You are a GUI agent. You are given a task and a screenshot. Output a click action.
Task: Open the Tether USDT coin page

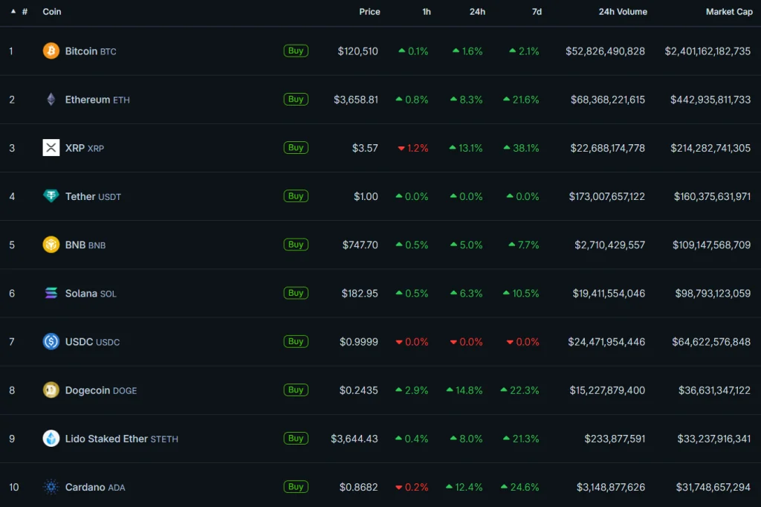[93, 197]
